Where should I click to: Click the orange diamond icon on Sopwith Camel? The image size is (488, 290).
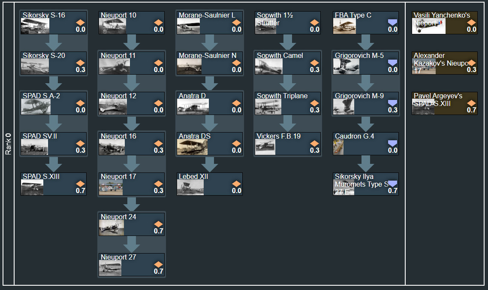(314, 63)
